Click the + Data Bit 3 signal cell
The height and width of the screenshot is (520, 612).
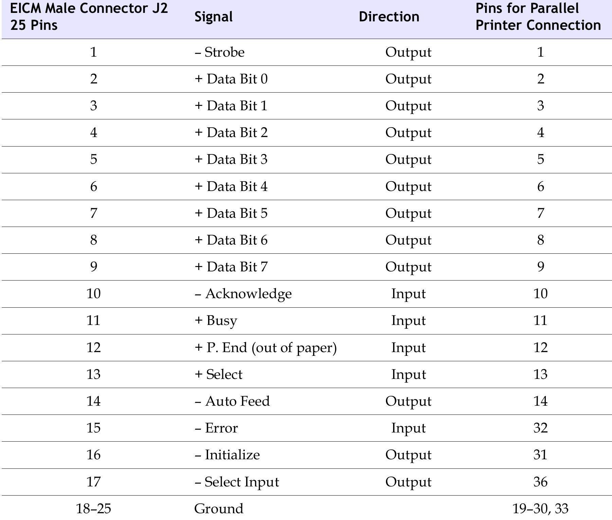[231, 159]
